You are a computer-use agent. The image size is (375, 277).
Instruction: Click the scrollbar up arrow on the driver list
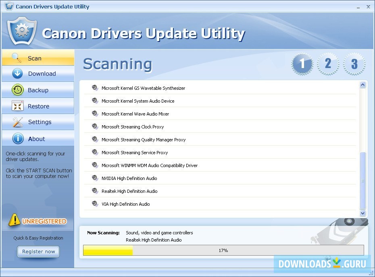[362, 85]
